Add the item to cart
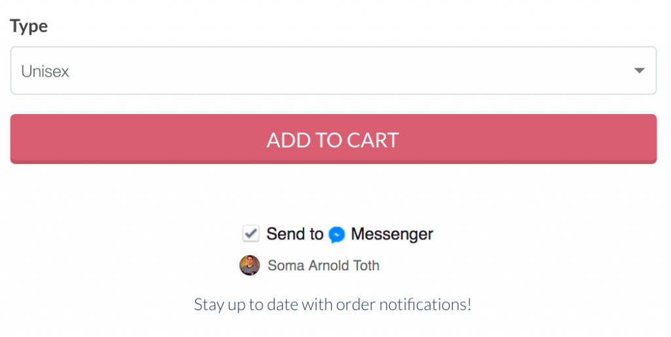This screenshot has height=337, width=671. click(334, 139)
